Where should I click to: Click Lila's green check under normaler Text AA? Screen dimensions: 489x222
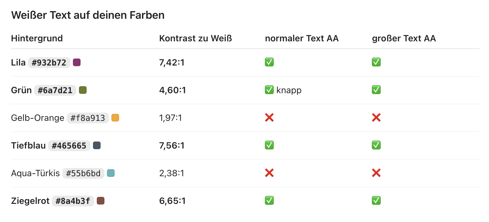[269, 63]
